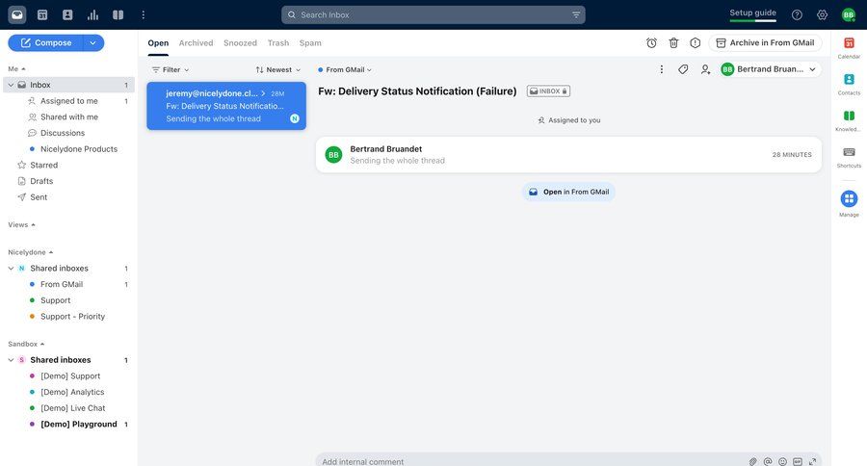
Task: Insert mention with the @ icon
Action: click(x=768, y=461)
